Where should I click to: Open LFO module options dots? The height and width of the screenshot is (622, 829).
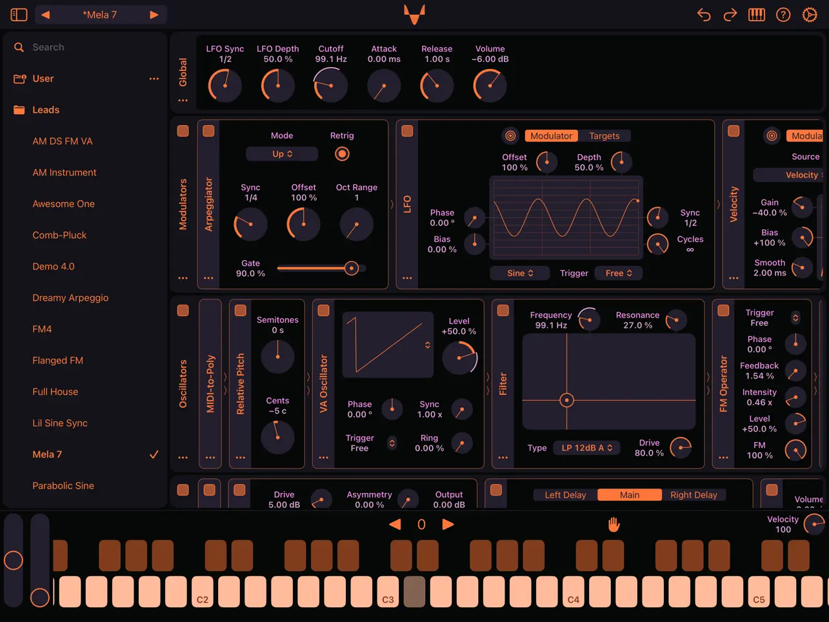[407, 278]
